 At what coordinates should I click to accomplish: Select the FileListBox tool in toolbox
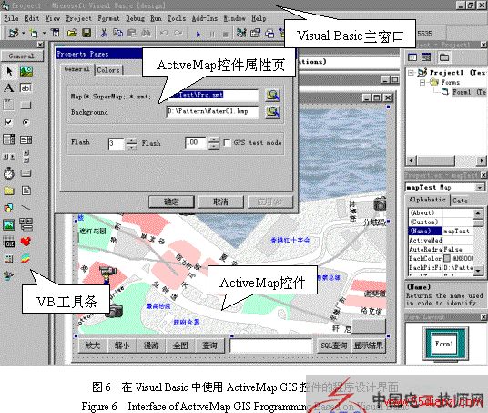pyautogui.click(x=25, y=191)
